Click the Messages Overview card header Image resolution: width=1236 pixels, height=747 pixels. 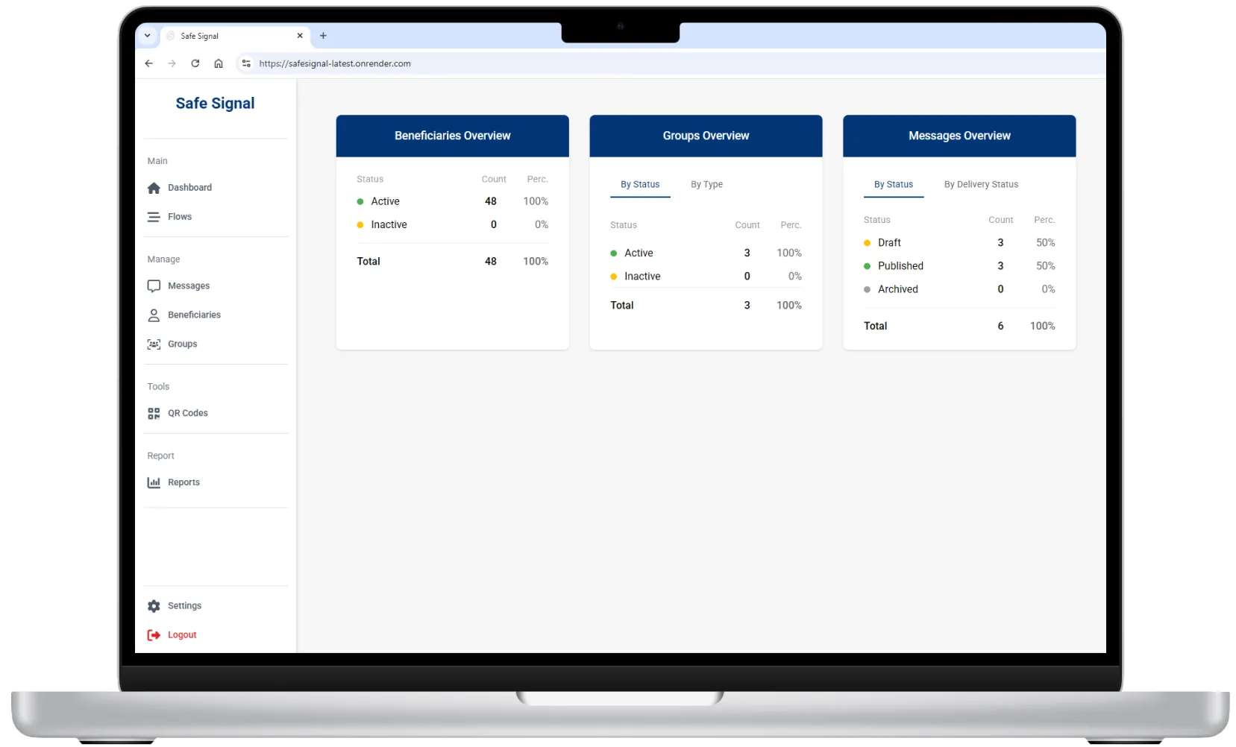point(959,136)
